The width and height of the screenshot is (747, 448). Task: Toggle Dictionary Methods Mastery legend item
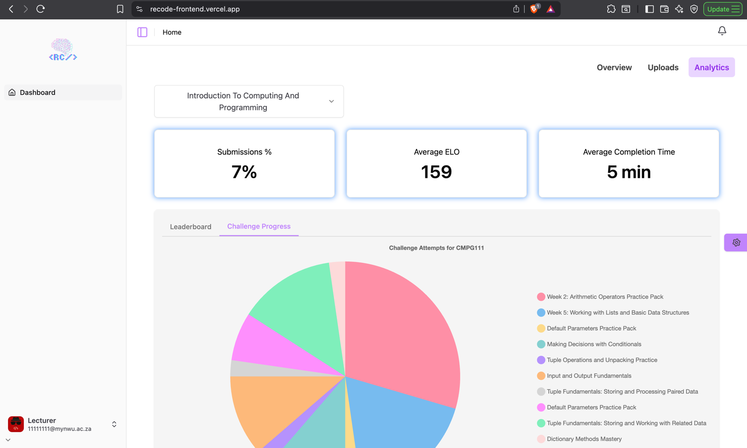tap(580, 439)
